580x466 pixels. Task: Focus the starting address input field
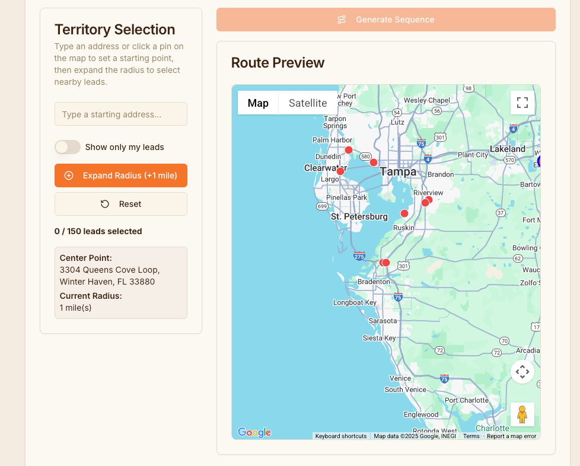coord(121,114)
